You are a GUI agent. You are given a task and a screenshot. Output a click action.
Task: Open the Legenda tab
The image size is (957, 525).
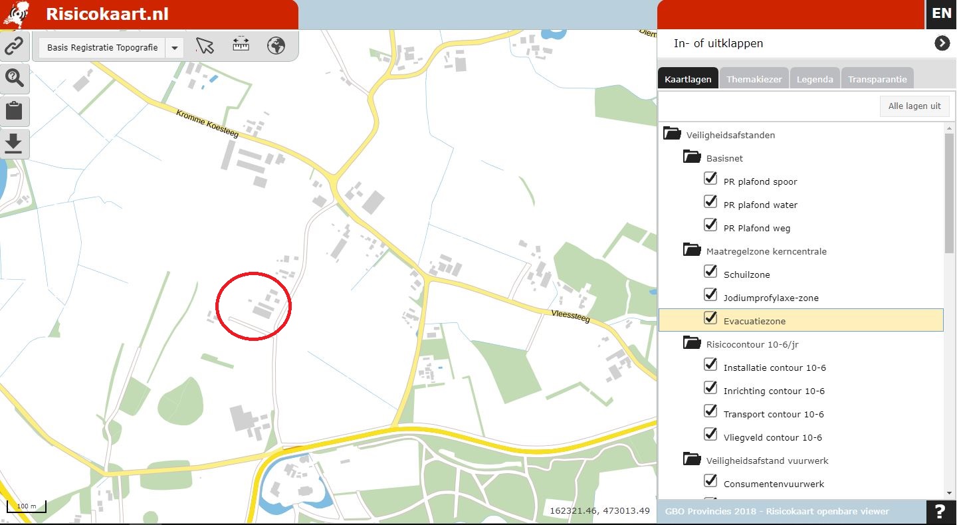[x=815, y=79]
